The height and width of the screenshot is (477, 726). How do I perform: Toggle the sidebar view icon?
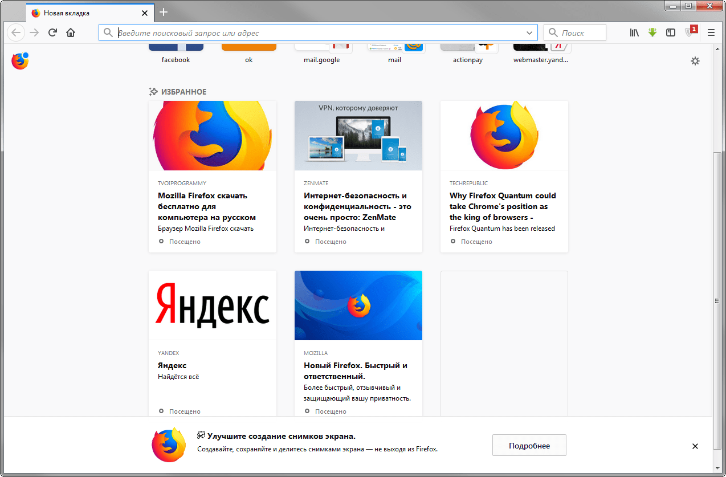click(x=671, y=32)
